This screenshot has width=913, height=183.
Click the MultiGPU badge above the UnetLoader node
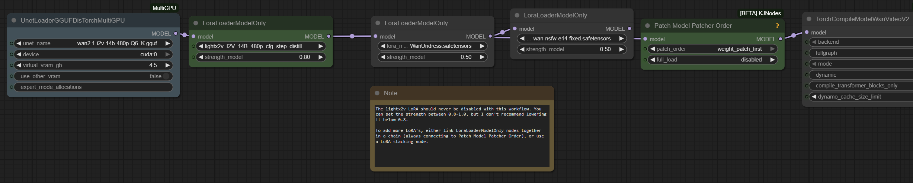click(x=164, y=8)
